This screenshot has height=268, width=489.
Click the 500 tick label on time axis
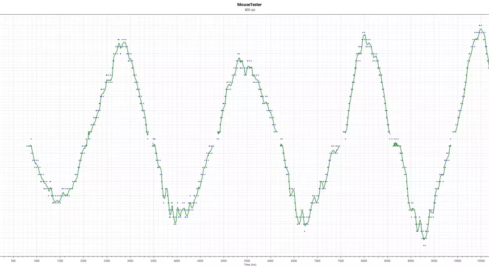click(13, 261)
